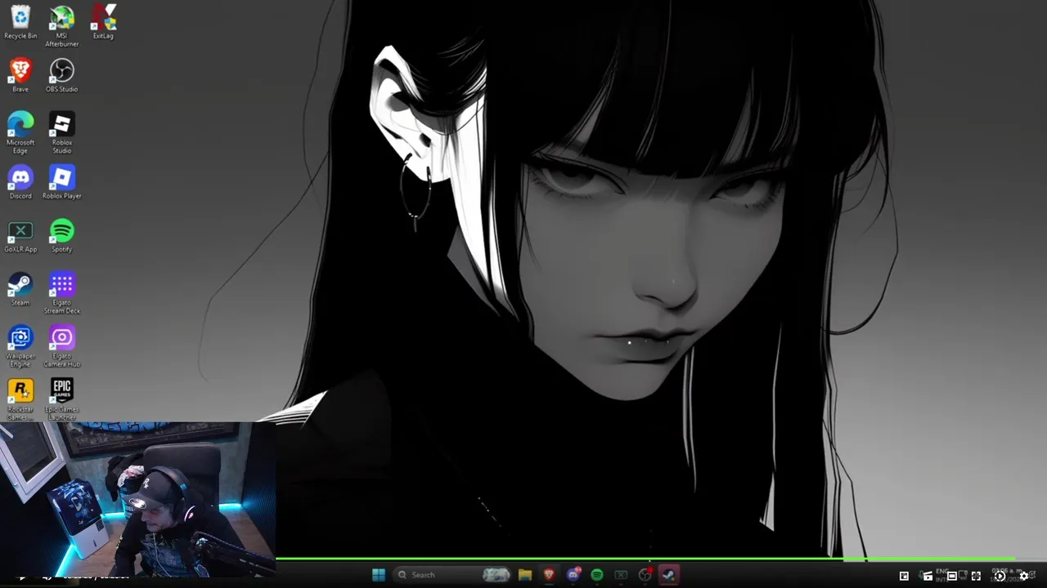The image size is (1047, 588).
Task: Open Discord from the taskbar
Action: click(x=573, y=575)
